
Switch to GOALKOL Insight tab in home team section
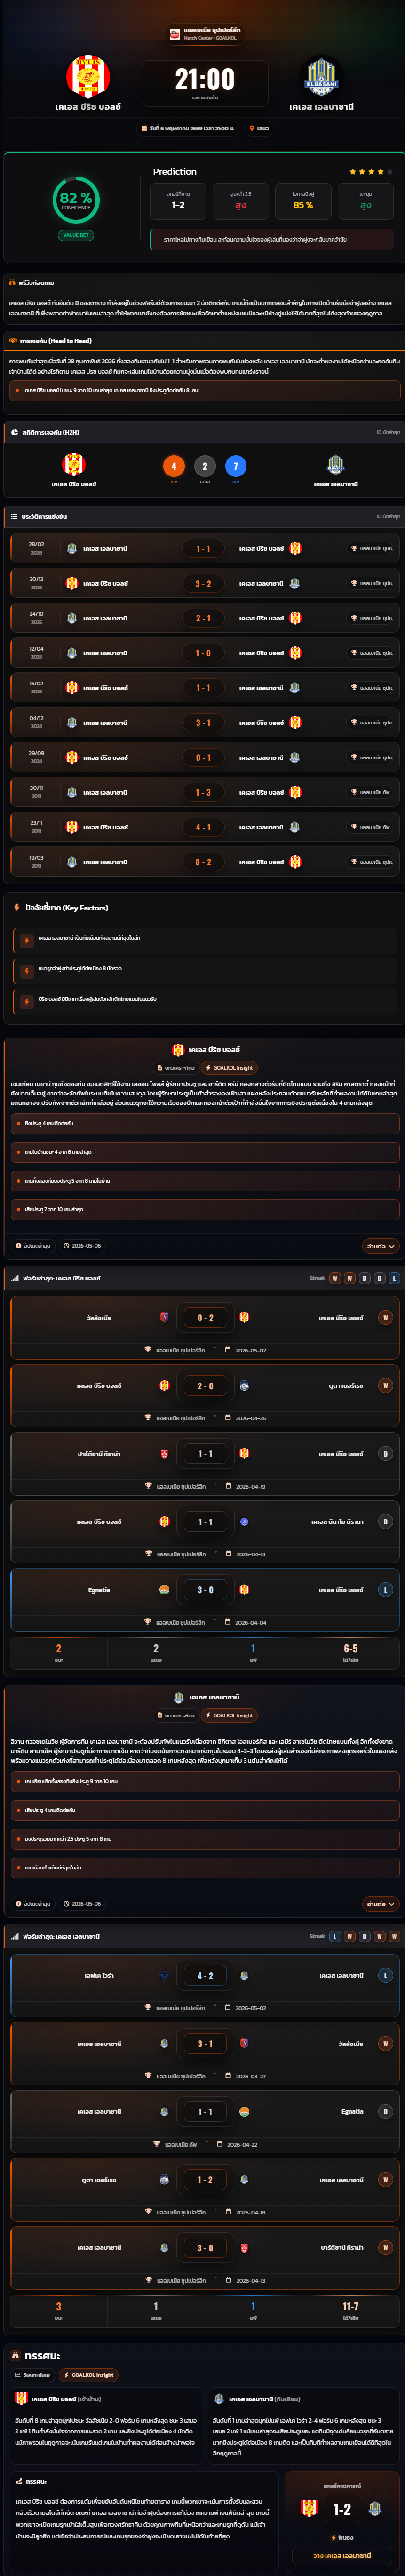(230, 1068)
